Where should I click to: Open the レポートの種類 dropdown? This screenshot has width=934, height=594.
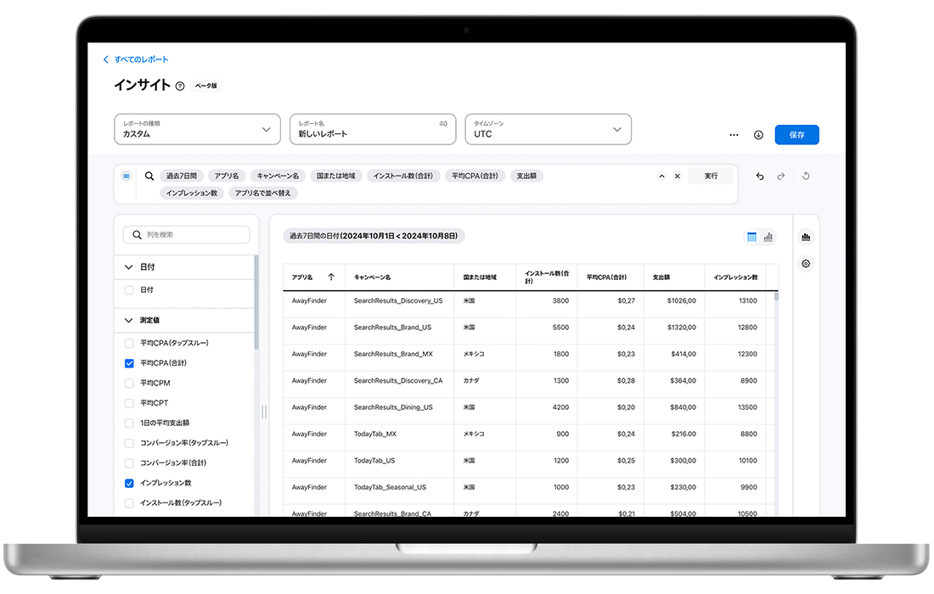pos(197,129)
